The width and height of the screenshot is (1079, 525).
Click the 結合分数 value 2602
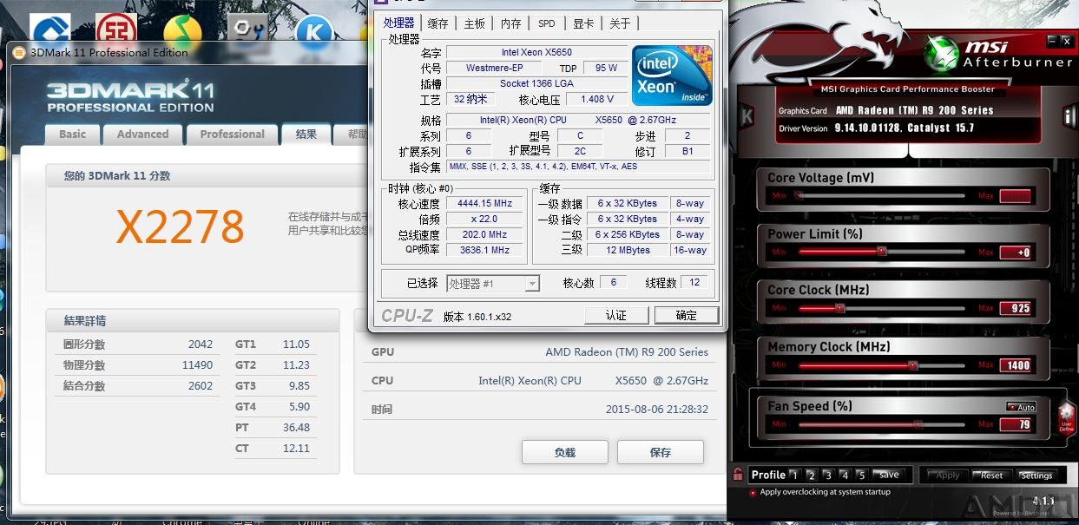201,386
